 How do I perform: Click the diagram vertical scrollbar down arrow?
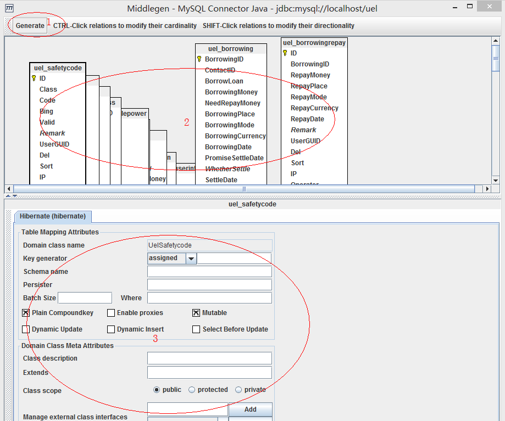tap(495, 180)
